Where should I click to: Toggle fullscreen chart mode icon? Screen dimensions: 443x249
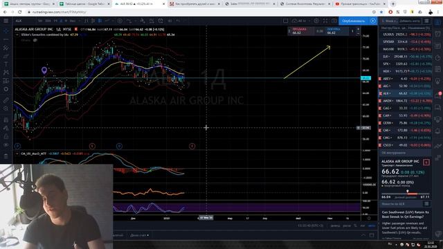(x=325, y=21)
